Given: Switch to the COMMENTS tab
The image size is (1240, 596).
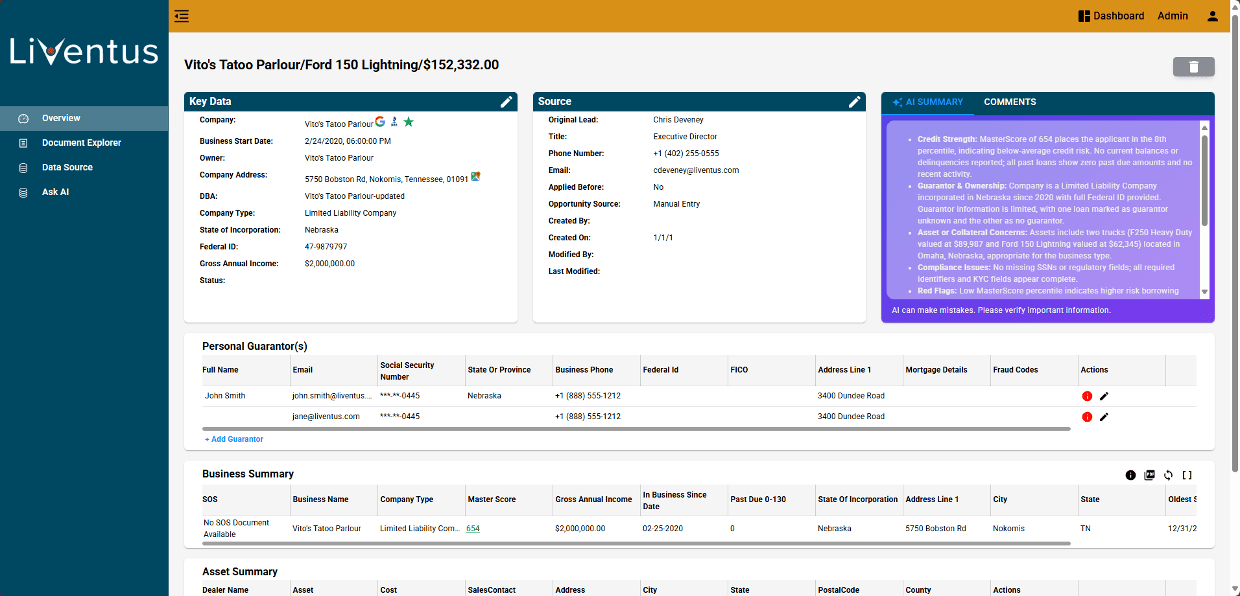Looking at the screenshot, I should pos(1010,102).
